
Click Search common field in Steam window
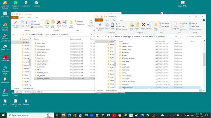[194, 37]
